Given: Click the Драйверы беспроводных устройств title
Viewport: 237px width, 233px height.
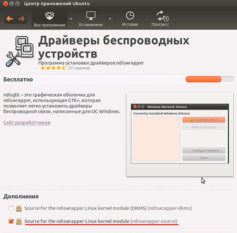Looking at the screenshot, I should pos(114,47).
